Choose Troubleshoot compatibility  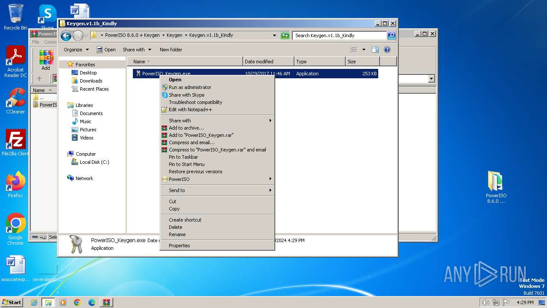pyautogui.click(x=217, y=102)
